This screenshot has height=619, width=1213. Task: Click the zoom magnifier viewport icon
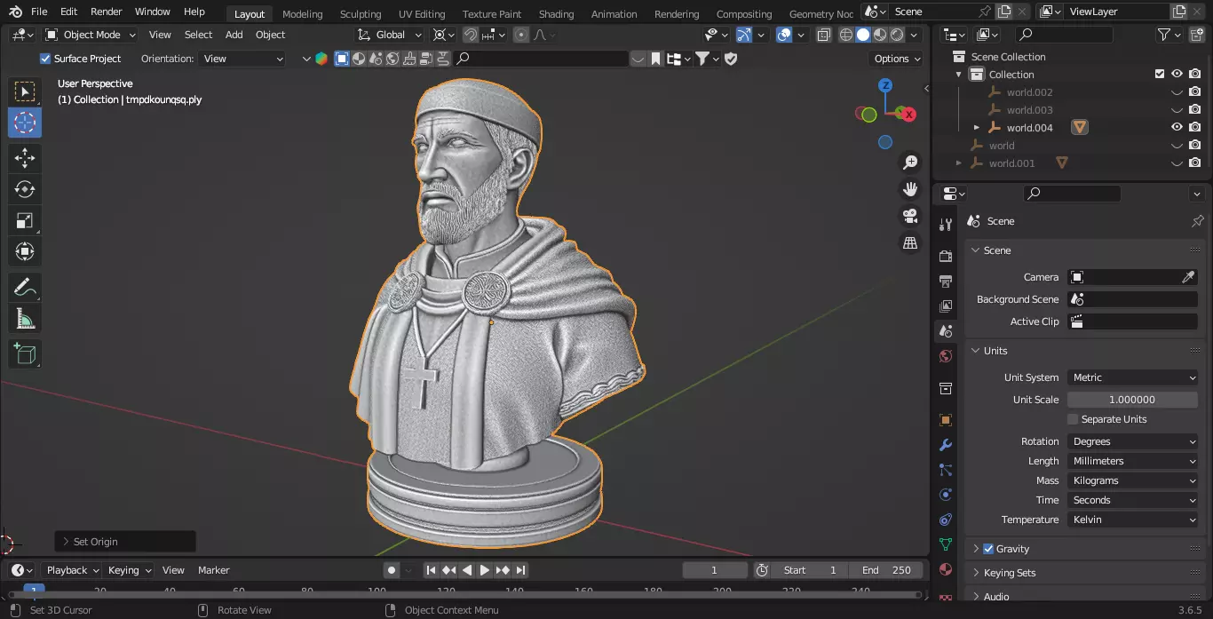click(x=910, y=163)
